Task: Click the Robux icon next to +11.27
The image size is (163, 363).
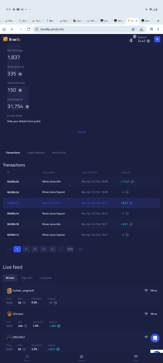Action: coord(132,182)
